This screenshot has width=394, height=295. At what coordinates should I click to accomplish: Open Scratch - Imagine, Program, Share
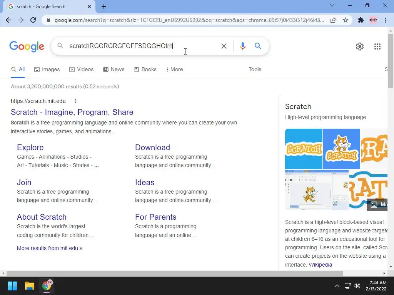[72, 112]
